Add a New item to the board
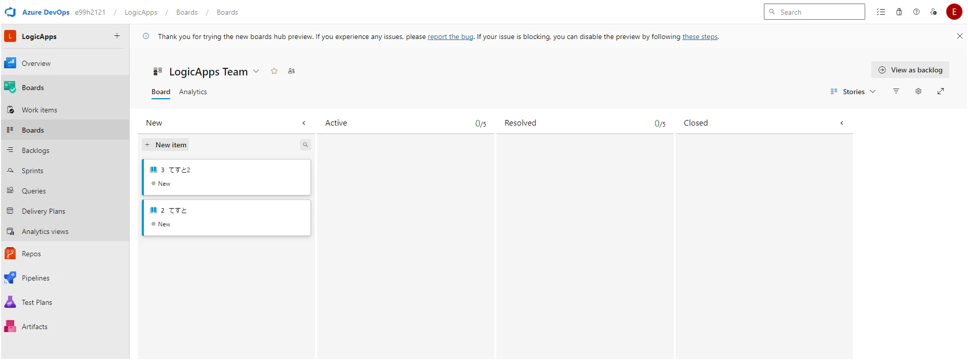The height and width of the screenshot is (360, 968). [166, 145]
